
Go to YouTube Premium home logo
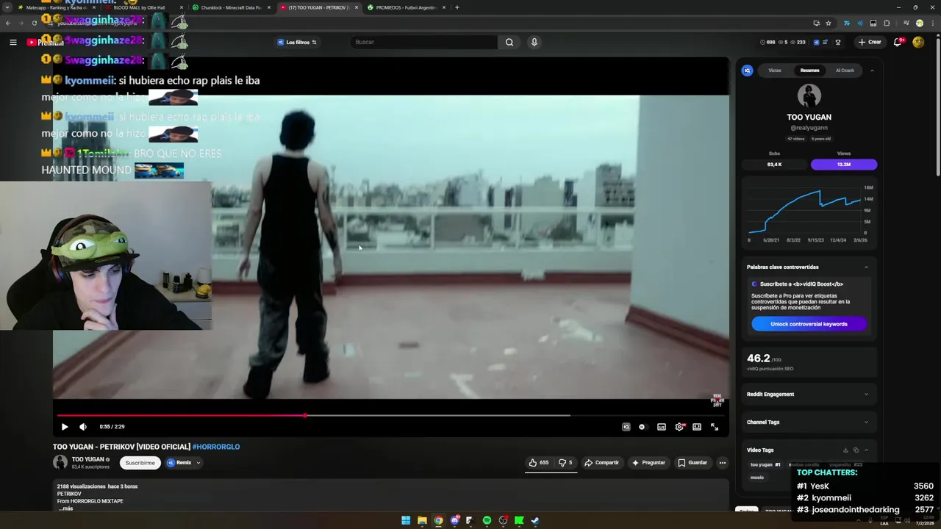(x=46, y=42)
